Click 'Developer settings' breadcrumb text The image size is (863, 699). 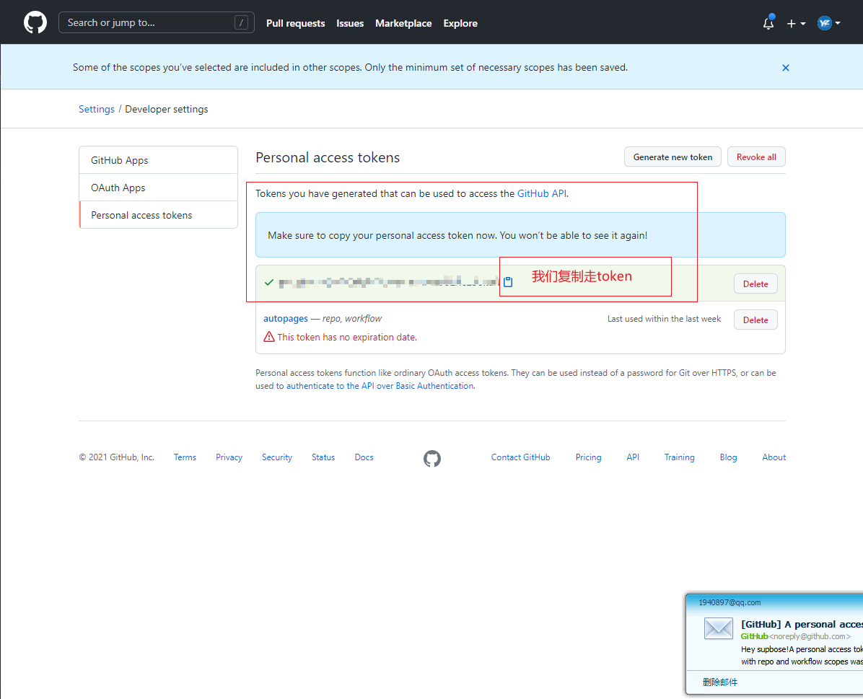(166, 109)
